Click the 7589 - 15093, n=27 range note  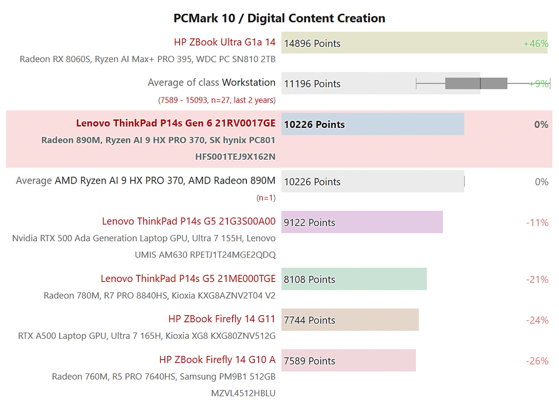217,100
